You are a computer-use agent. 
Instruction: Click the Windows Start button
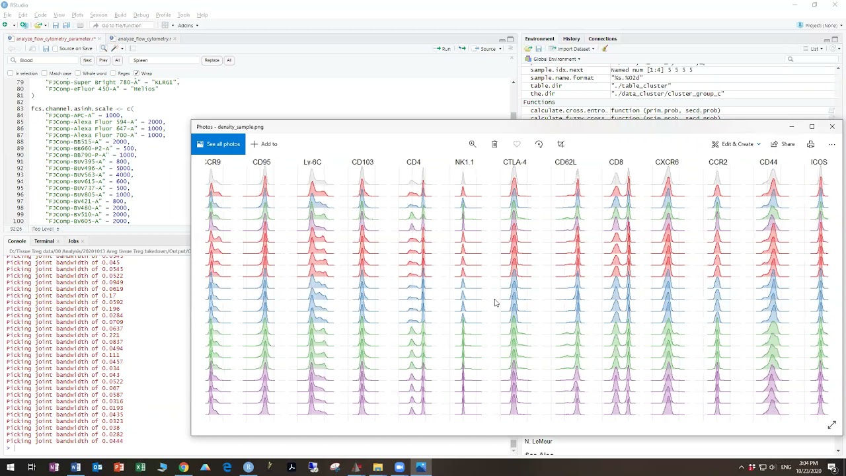tap(10, 467)
